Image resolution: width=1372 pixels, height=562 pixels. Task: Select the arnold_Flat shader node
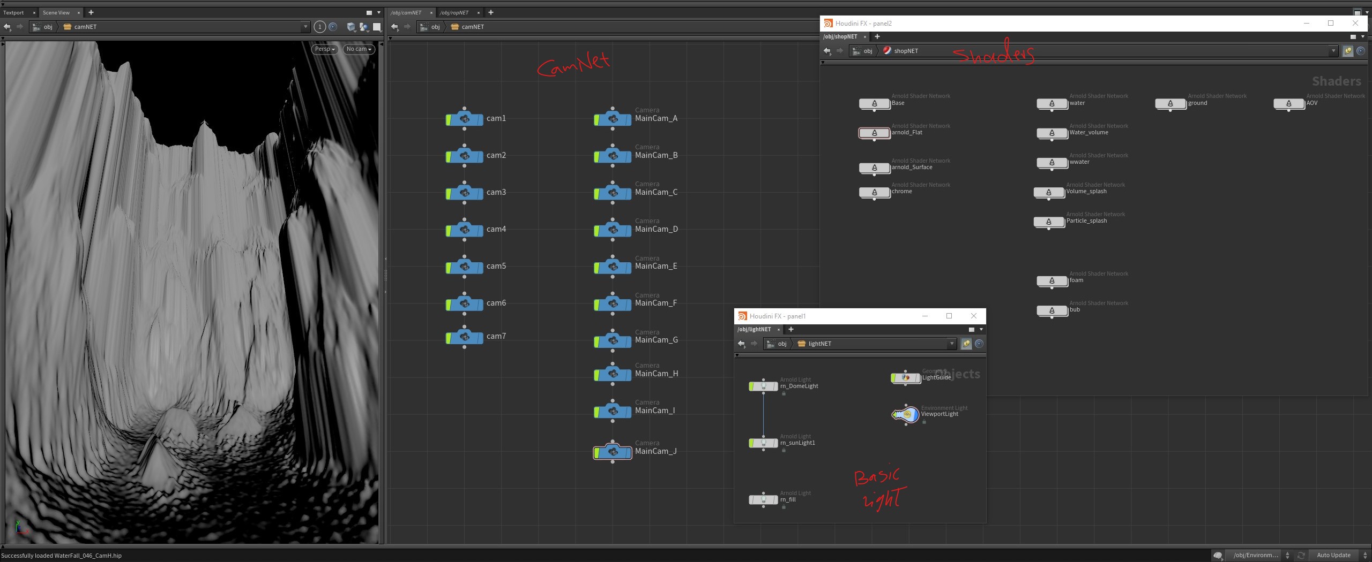click(874, 133)
